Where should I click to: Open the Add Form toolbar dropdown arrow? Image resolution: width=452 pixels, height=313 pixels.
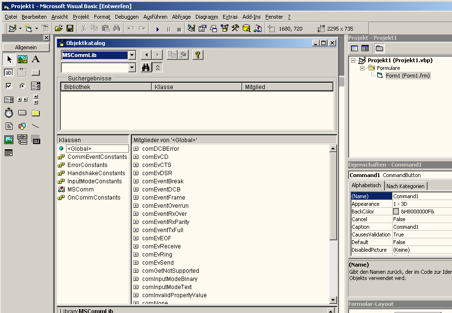(x=36, y=29)
